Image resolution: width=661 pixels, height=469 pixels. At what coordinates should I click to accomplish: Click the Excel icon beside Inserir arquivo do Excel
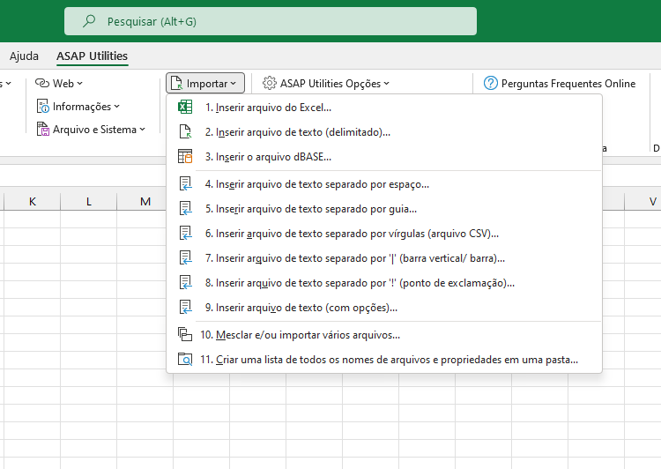pyautogui.click(x=185, y=108)
